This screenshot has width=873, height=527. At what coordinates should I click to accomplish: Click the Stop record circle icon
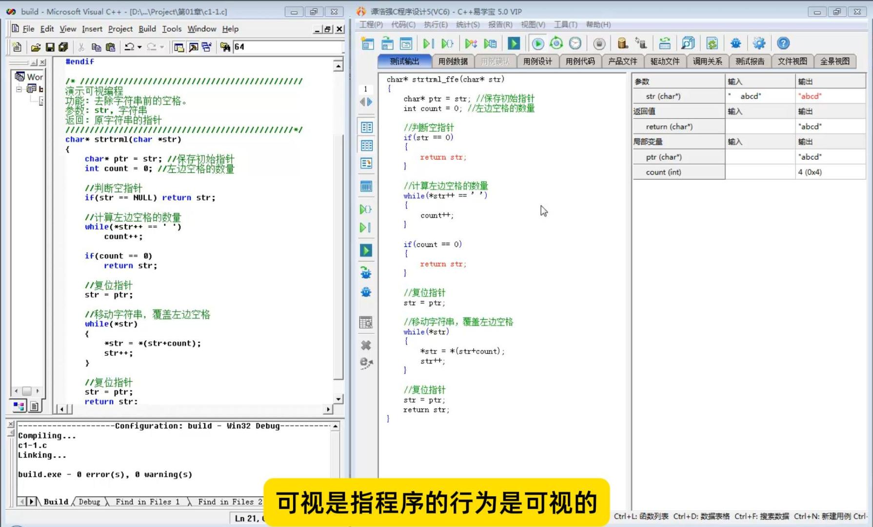[599, 43]
